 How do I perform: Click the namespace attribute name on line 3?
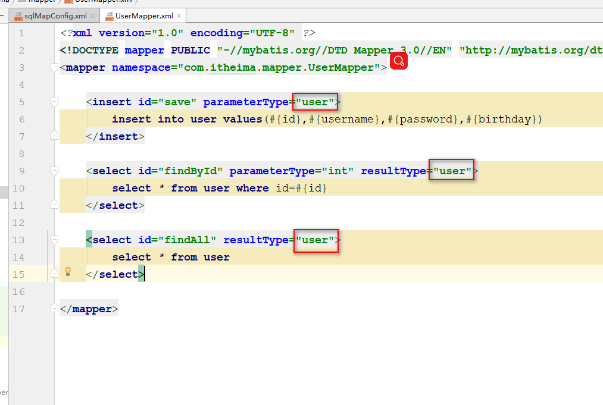[141, 68]
